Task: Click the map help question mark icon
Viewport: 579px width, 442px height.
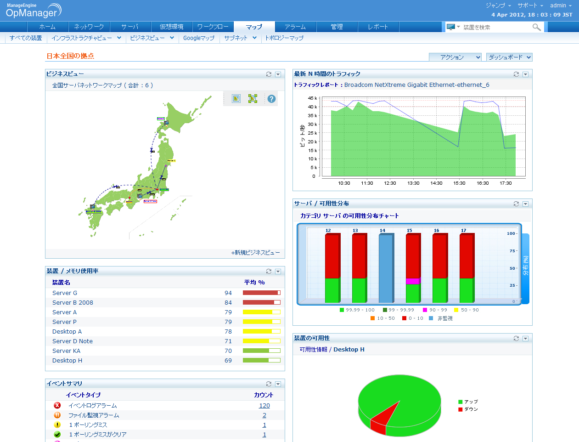Action: 271,99
